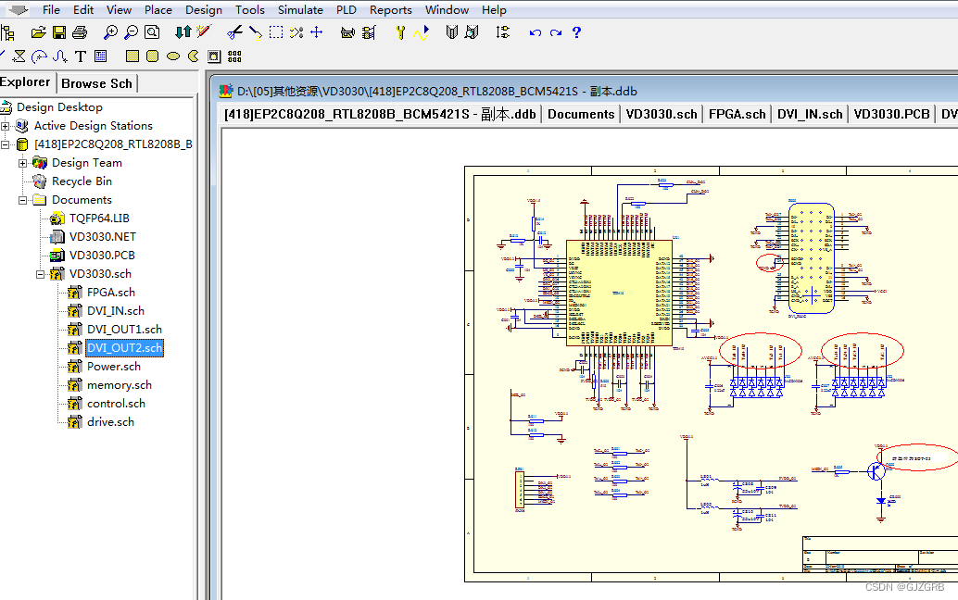958x600 pixels.
Task: Redo the last action
Action: [x=554, y=31]
